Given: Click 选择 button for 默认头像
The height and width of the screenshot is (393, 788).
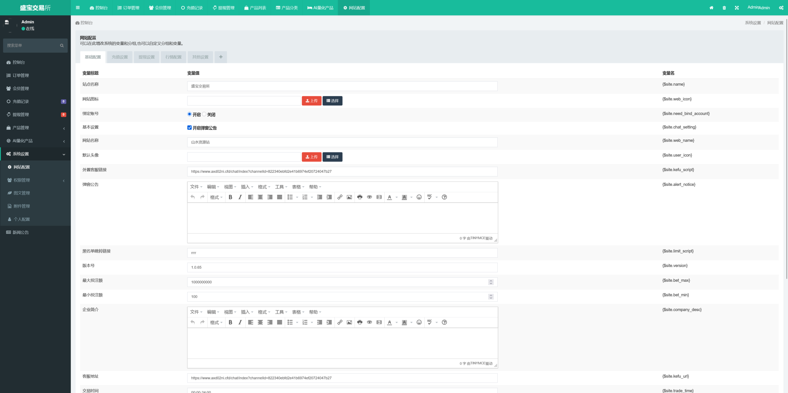Looking at the screenshot, I should tap(332, 157).
